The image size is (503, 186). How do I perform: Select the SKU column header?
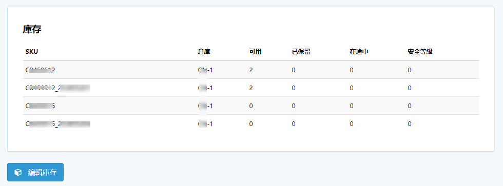pos(32,52)
